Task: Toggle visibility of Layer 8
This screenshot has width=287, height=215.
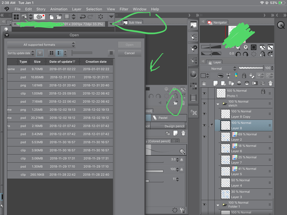Action: 204,125
